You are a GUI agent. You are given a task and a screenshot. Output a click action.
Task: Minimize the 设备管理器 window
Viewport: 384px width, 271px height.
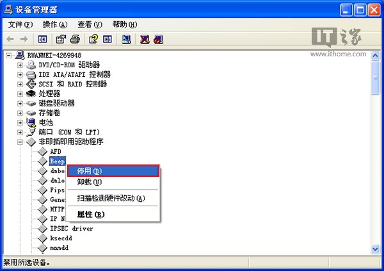[x=346, y=10]
